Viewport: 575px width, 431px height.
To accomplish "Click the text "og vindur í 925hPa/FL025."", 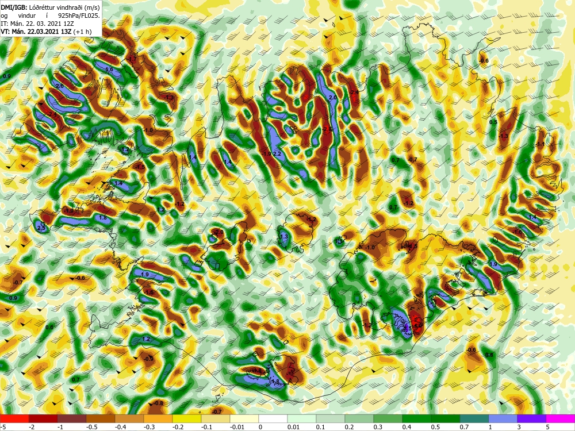I will [x=50, y=16].
